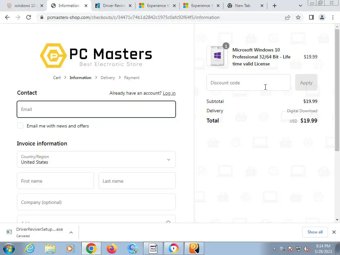Go to the Cart breadcrumb

pyautogui.click(x=57, y=78)
